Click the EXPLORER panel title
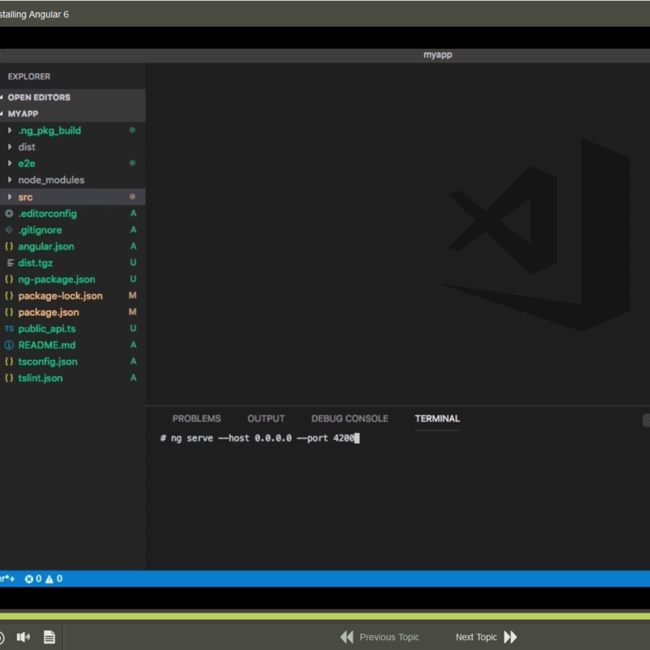This screenshot has width=650, height=650. pyautogui.click(x=29, y=76)
